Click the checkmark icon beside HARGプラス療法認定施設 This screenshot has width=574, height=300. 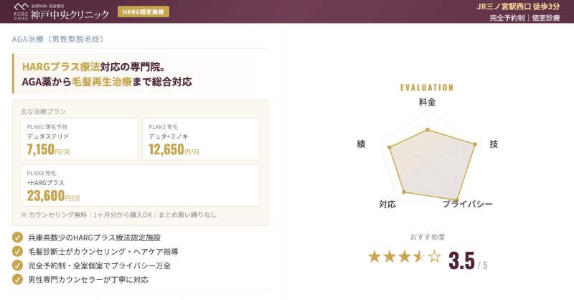[18, 237]
